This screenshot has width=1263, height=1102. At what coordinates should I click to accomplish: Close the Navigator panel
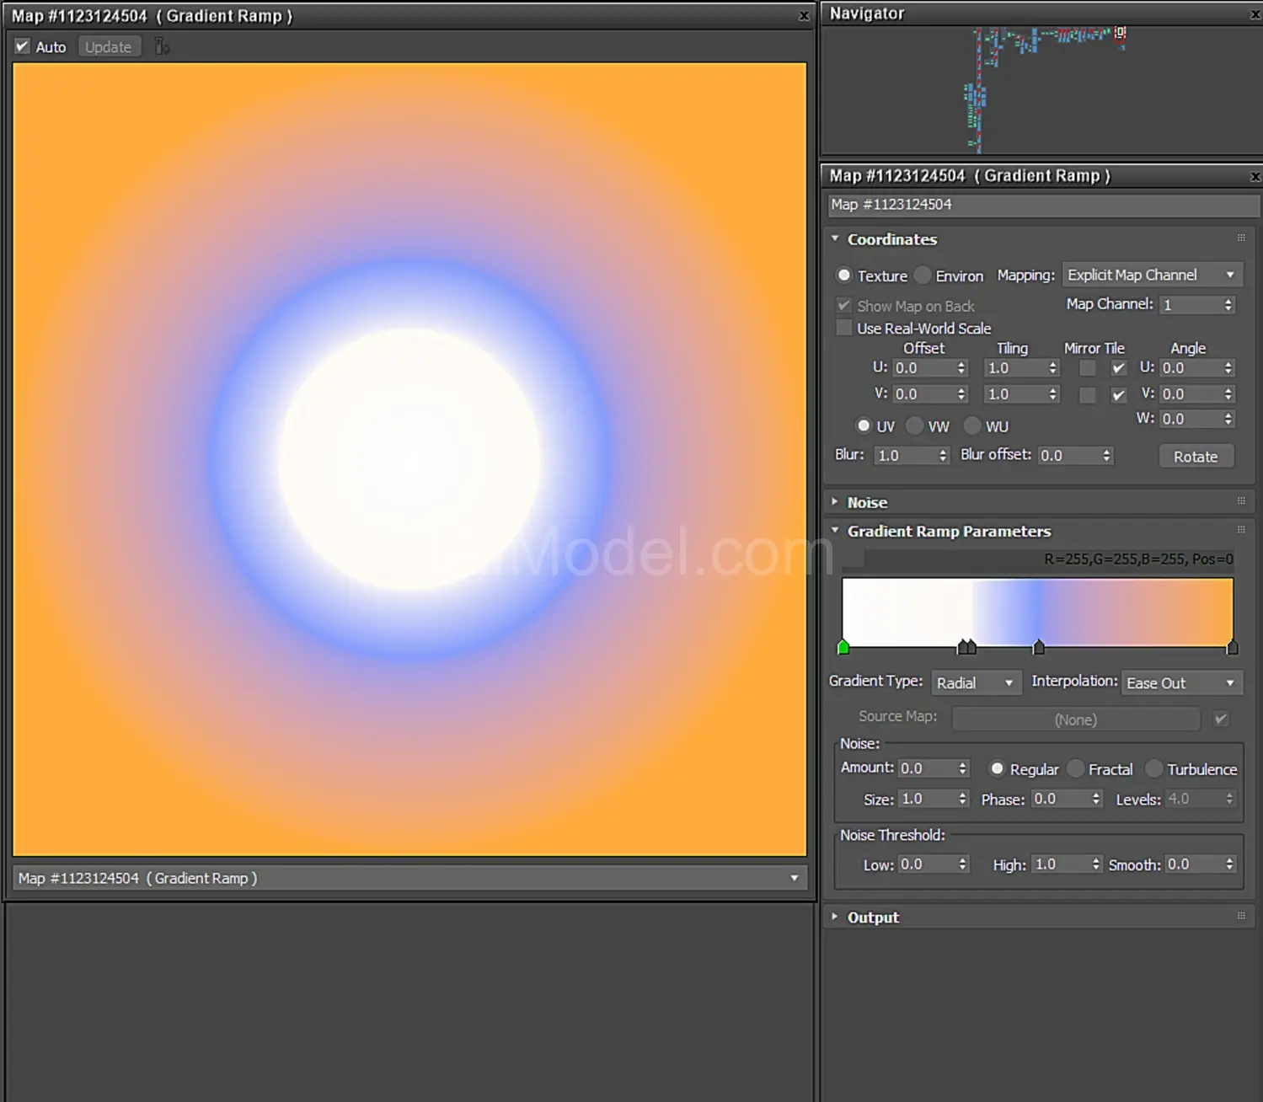(1255, 14)
